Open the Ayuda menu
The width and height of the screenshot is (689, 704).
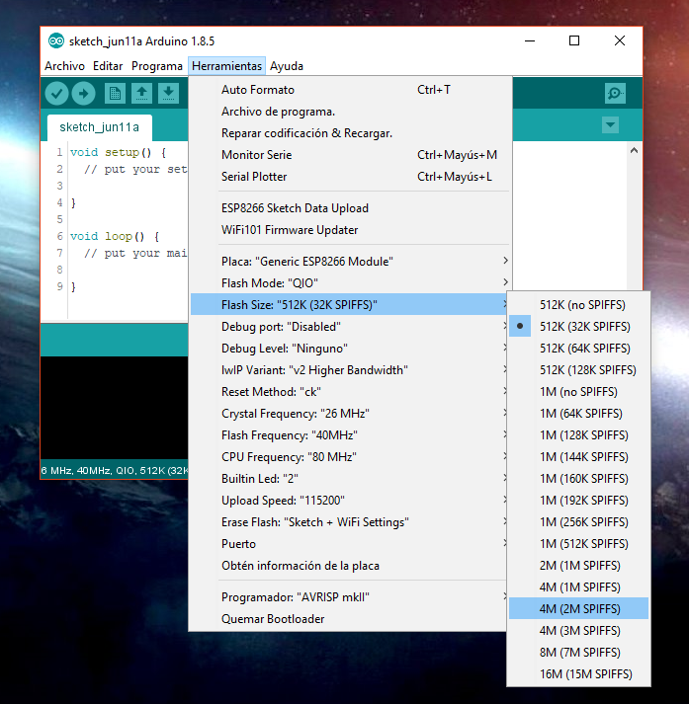tap(287, 66)
